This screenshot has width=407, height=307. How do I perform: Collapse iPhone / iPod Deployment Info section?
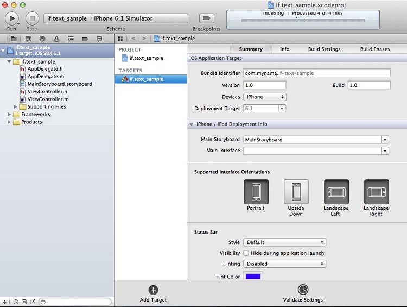(x=192, y=124)
